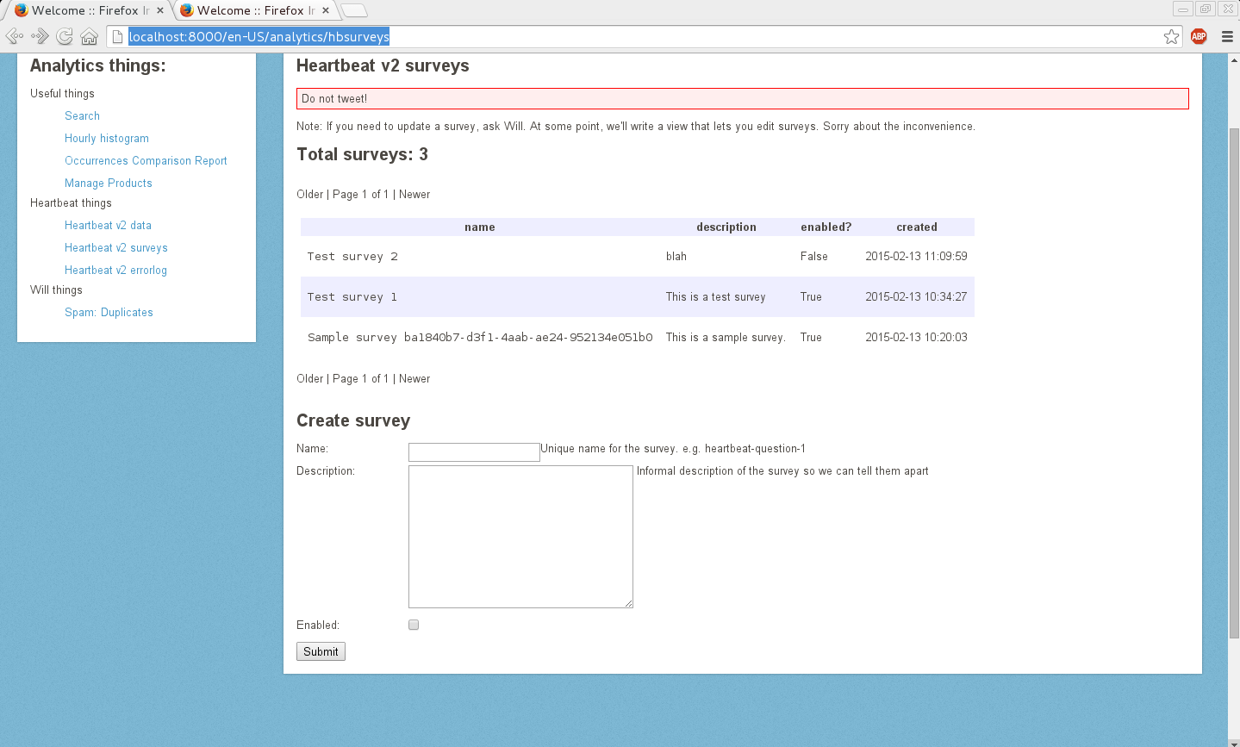Screen dimensions: 1240x747
Task: Click the vertical scrollbar thumb
Action: 1234,383
